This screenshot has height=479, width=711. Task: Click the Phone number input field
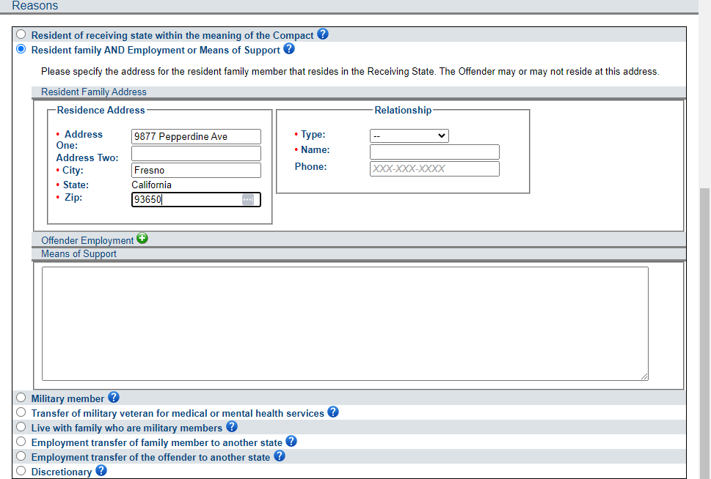(435, 169)
